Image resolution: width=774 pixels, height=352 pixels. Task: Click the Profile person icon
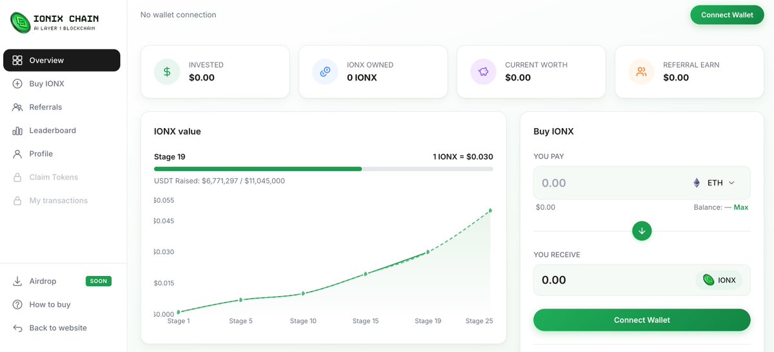17,154
